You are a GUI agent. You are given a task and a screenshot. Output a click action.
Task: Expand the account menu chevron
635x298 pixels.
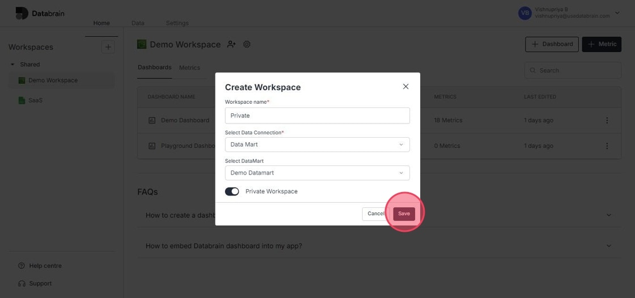tap(617, 13)
